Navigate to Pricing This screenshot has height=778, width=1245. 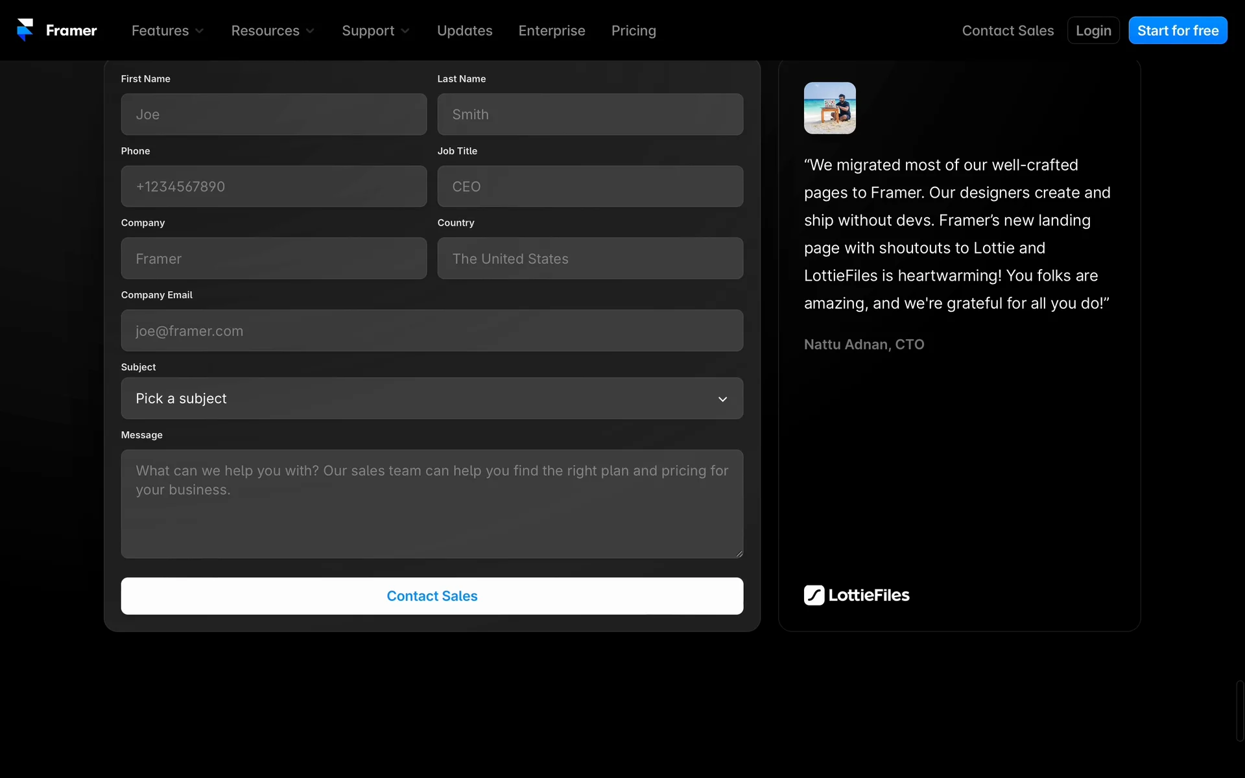click(x=633, y=30)
